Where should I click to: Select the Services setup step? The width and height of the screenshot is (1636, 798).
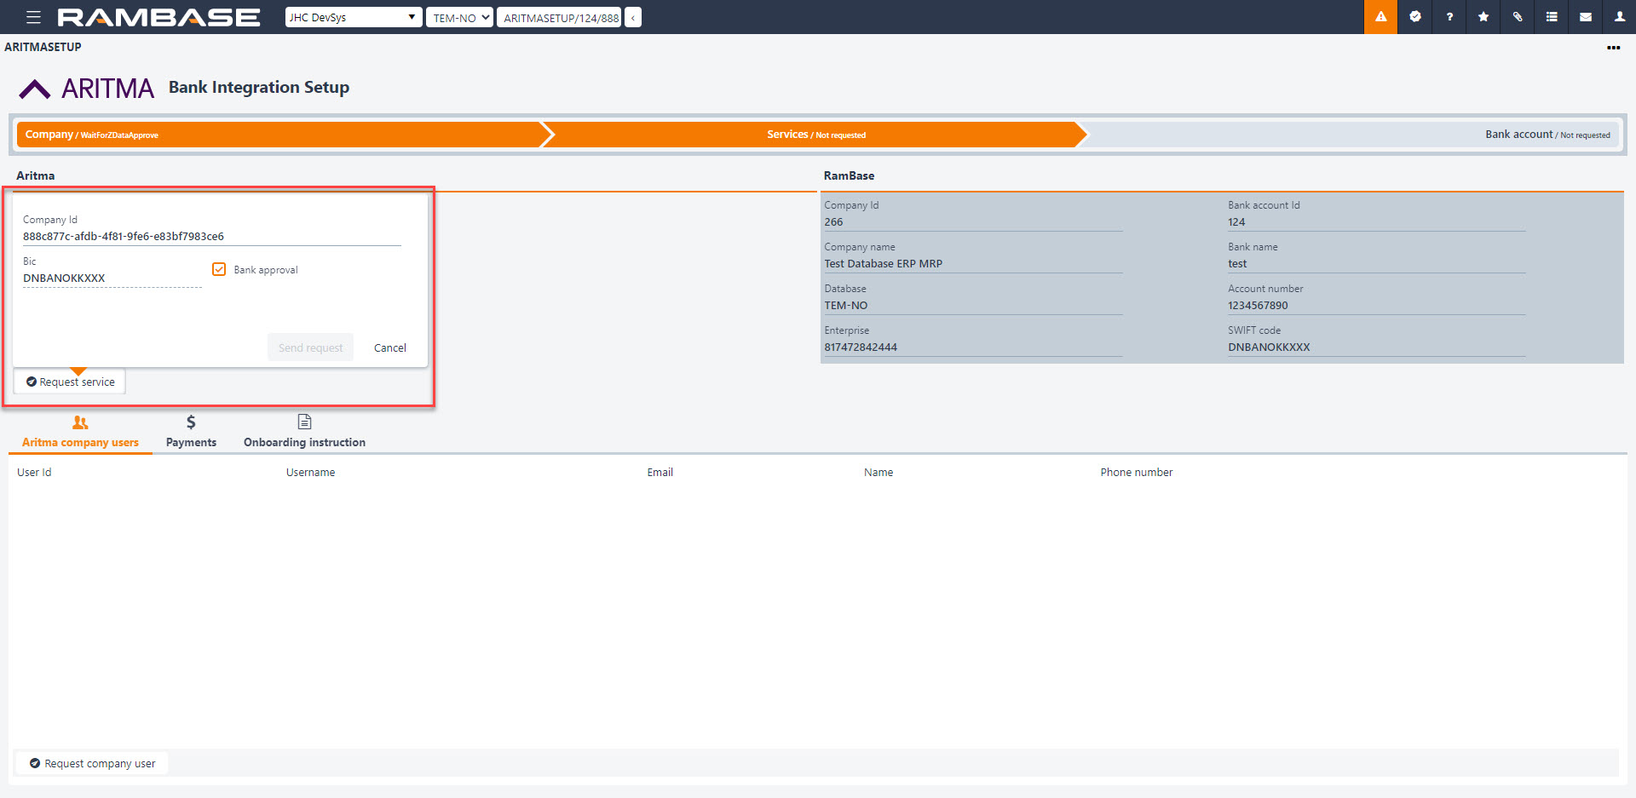[815, 135]
